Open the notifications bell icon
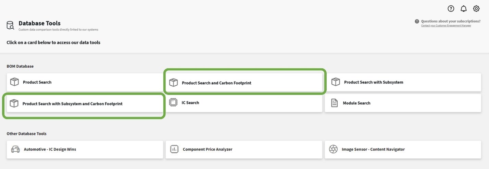The width and height of the screenshot is (489, 169). pos(463,9)
